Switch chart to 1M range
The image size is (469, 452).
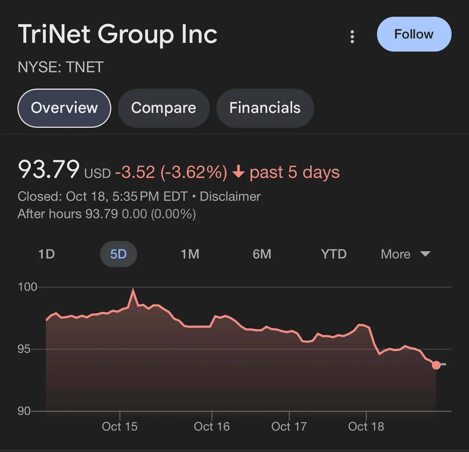tap(190, 254)
